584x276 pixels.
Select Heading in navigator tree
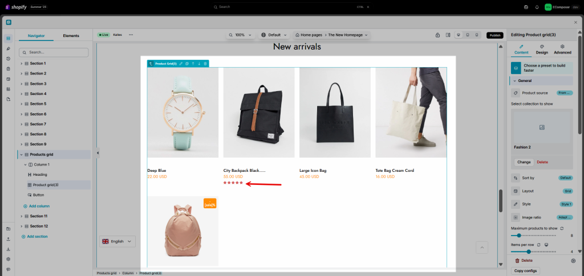click(x=40, y=175)
